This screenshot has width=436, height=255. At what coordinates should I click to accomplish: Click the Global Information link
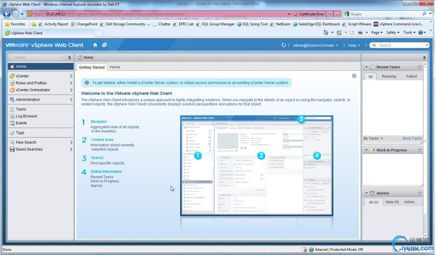click(x=106, y=171)
